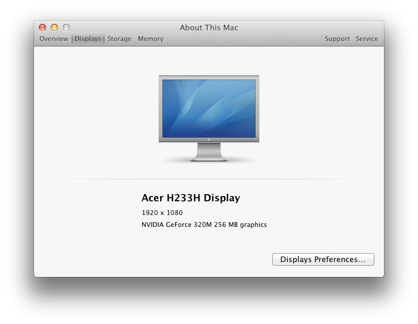Screen dimensions: 418x324
Task: Click the 1920 x 1080 resolution text
Action: (x=162, y=213)
